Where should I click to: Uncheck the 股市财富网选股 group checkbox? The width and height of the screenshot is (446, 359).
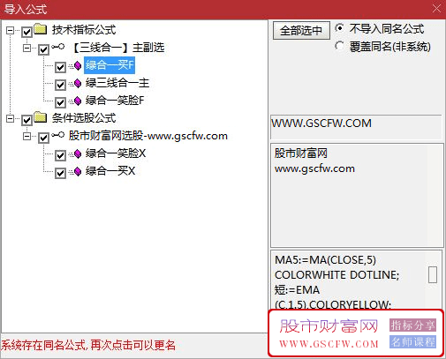click(x=43, y=138)
